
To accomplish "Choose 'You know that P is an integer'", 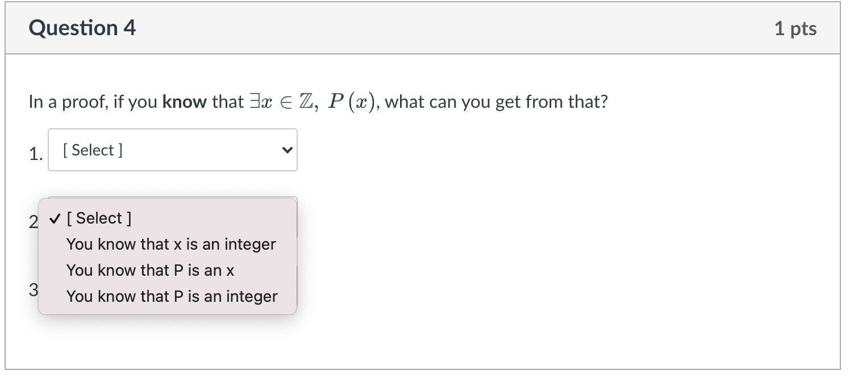I will (x=172, y=296).
